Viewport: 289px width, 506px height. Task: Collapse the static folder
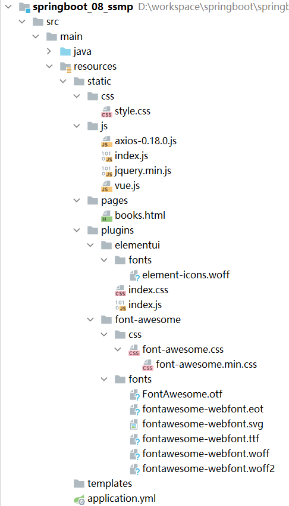pos(63,81)
